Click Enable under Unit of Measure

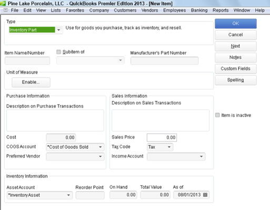click(31, 82)
